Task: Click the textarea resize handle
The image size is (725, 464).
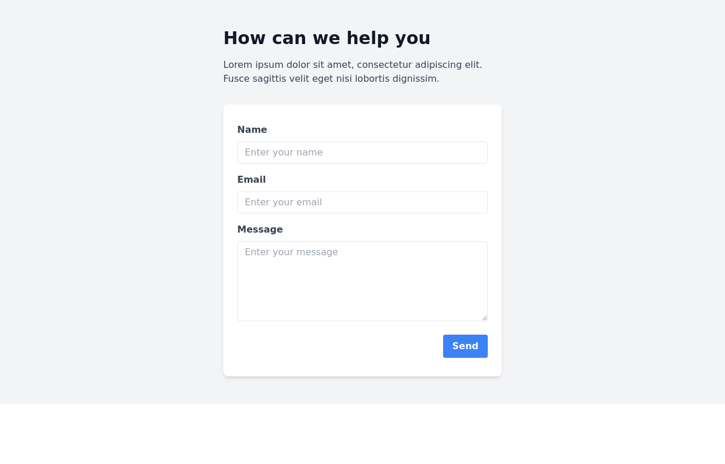Action: click(485, 318)
